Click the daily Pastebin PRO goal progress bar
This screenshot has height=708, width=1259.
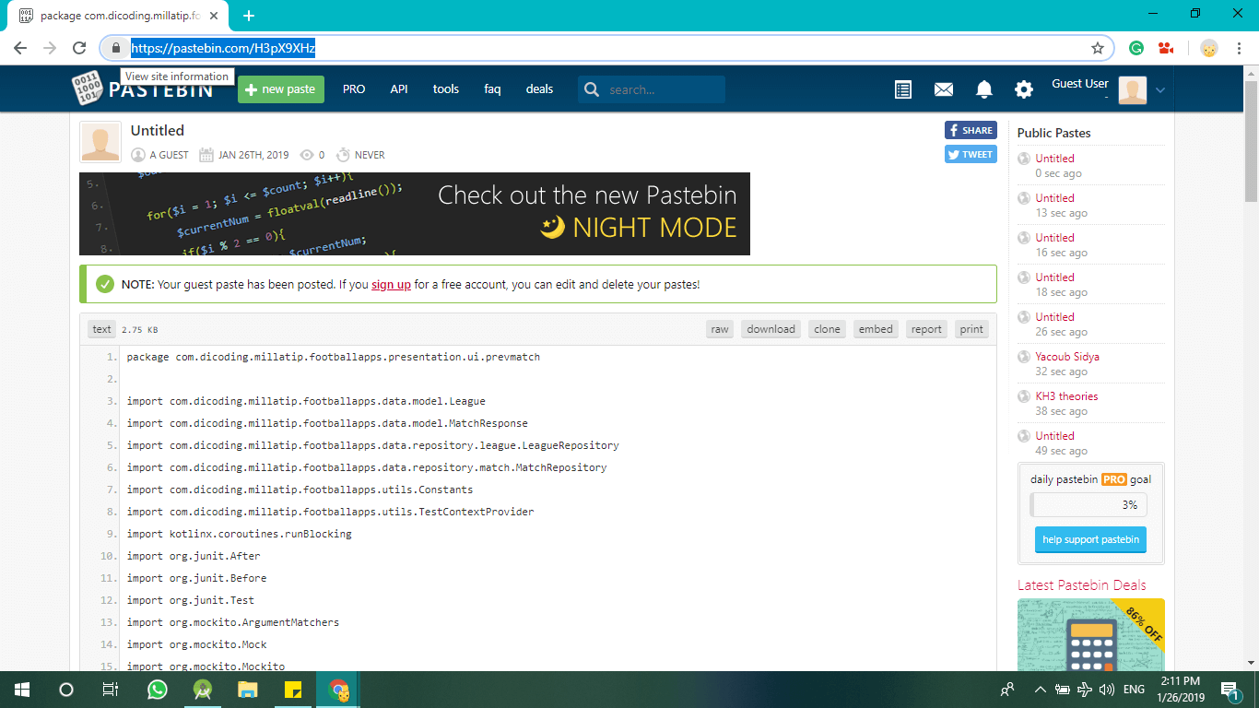(1088, 505)
